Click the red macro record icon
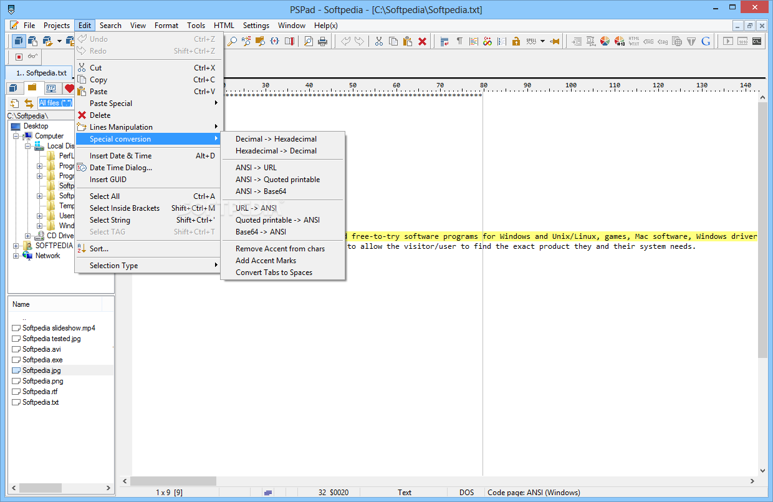 click(19, 57)
